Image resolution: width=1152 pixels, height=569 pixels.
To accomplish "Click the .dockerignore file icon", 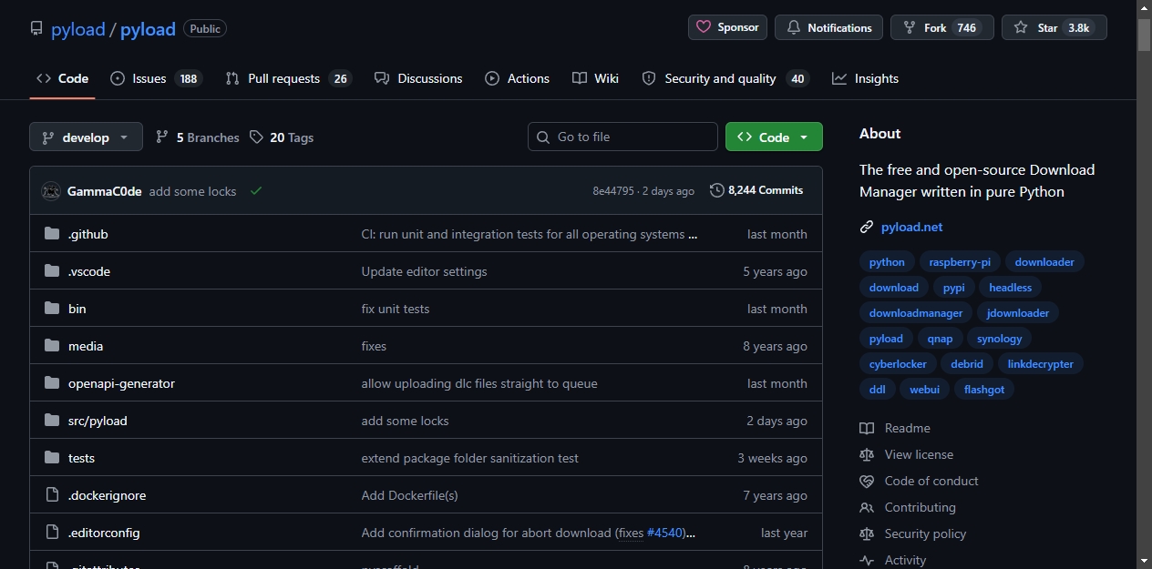I will click(x=52, y=495).
